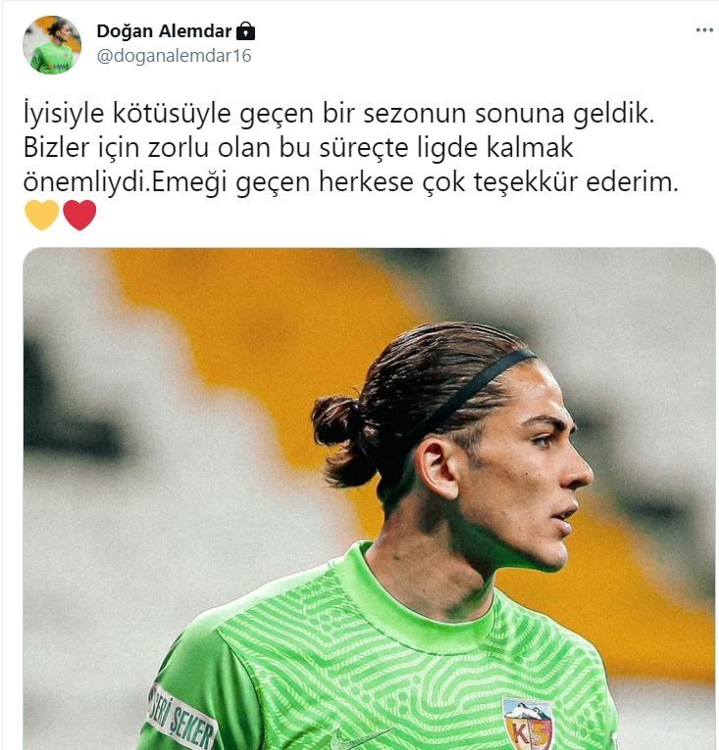Click the tweet line starting "İyisiyle kötüsüyle"
This screenshot has height=750, width=719.
(x=339, y=115)
